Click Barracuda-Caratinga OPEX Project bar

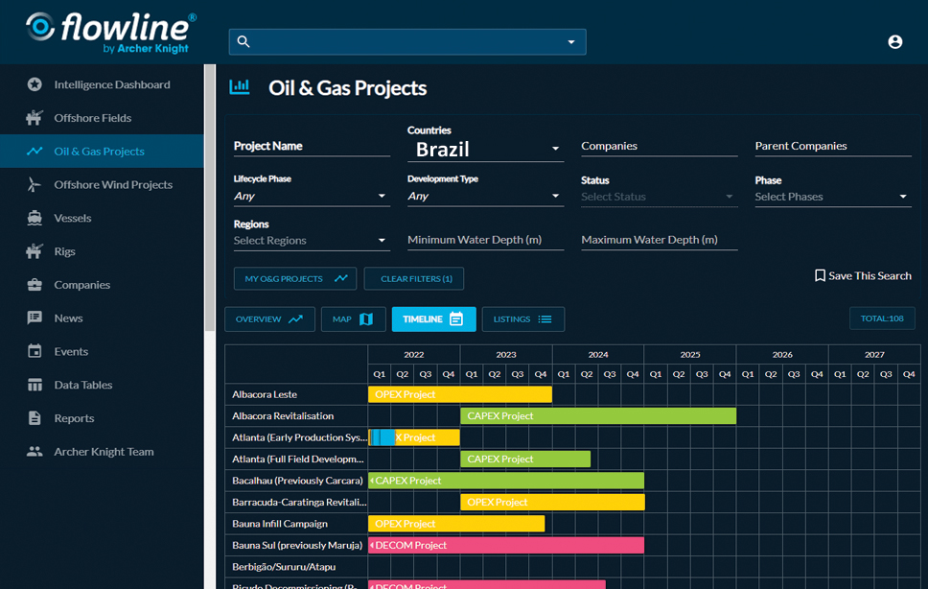tap(553, 502)
